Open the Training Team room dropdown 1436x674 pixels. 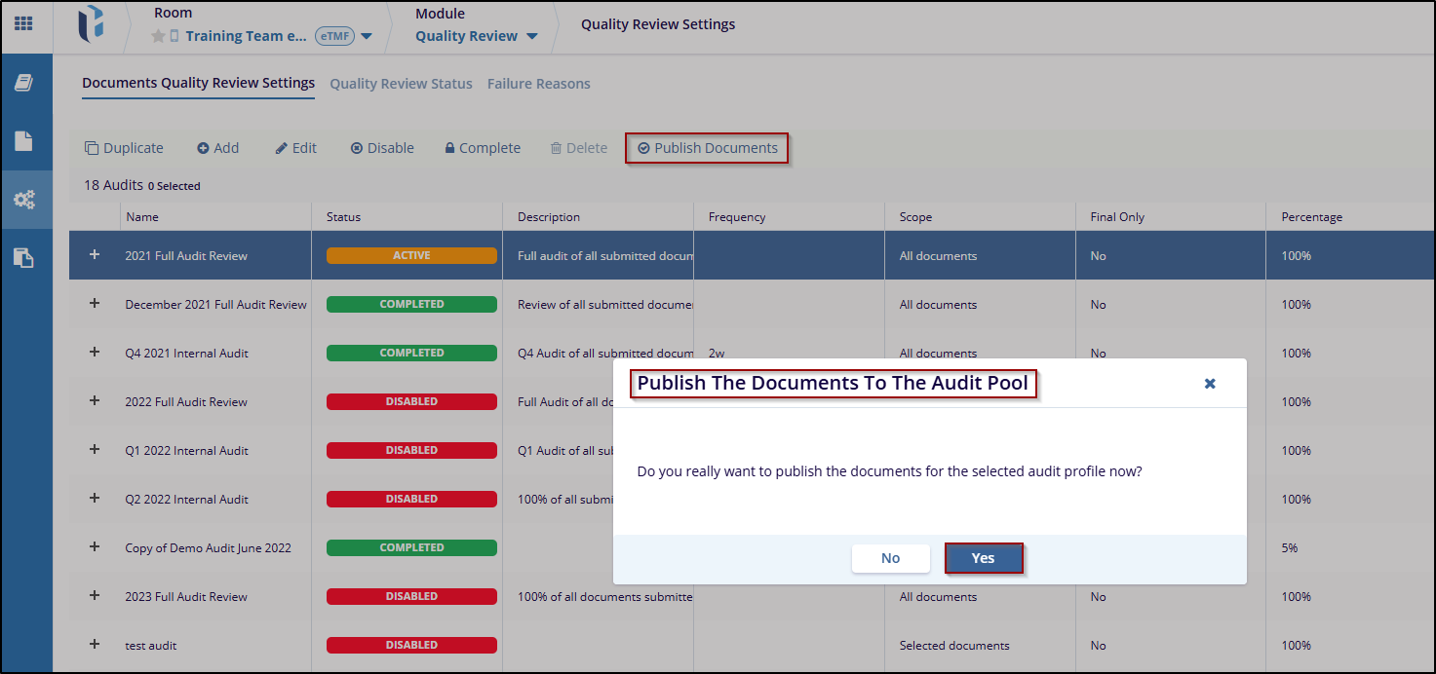367,37
